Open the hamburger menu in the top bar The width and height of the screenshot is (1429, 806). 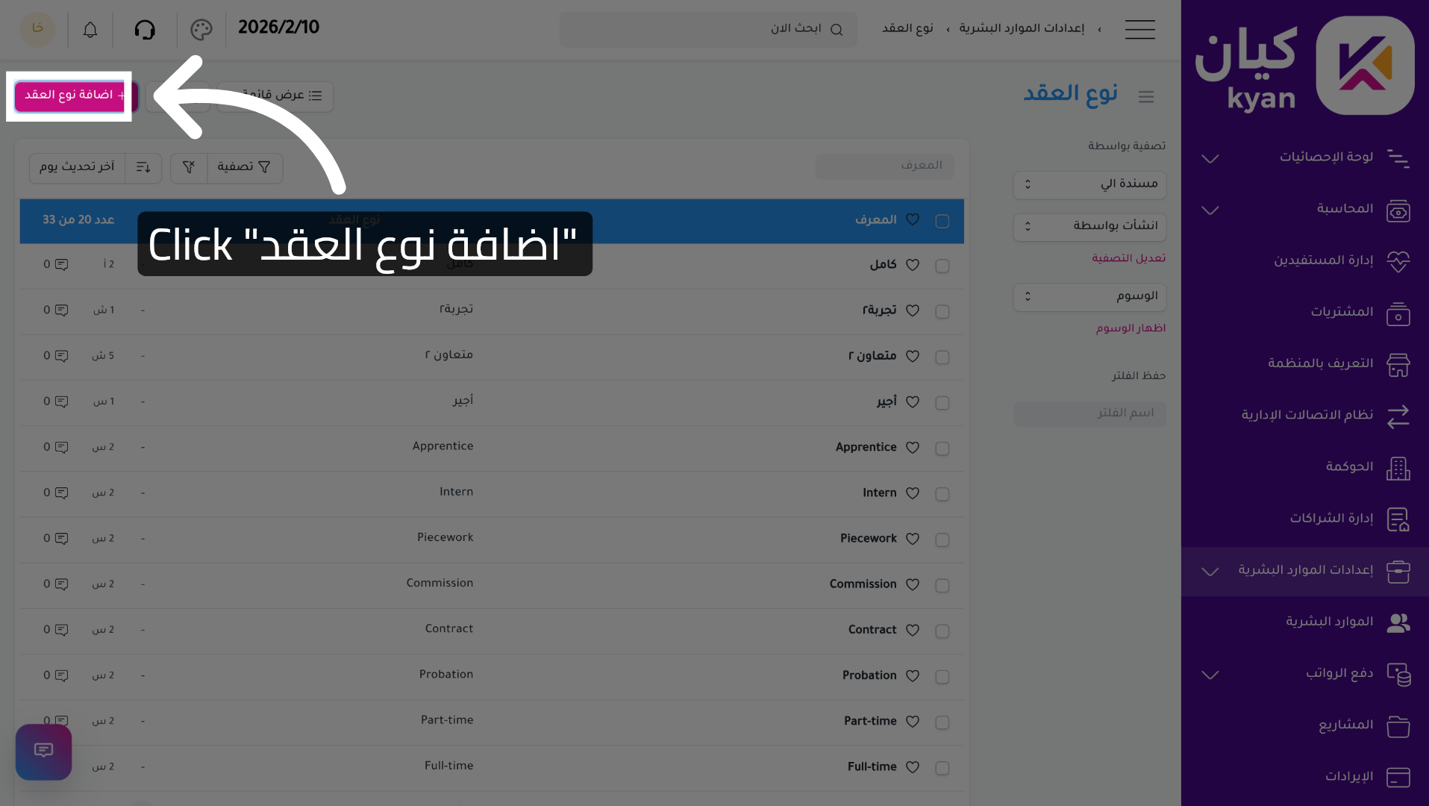pyautogui.click(x=1139, y=29)
